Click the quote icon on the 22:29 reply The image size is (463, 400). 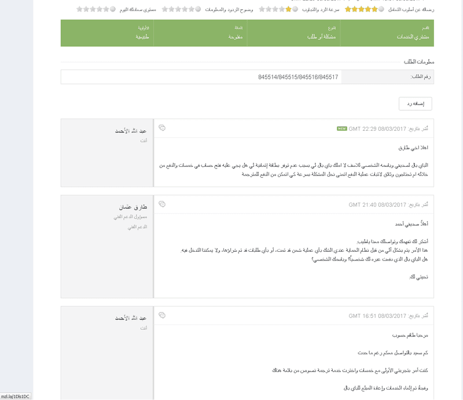(x=162, y=128)
